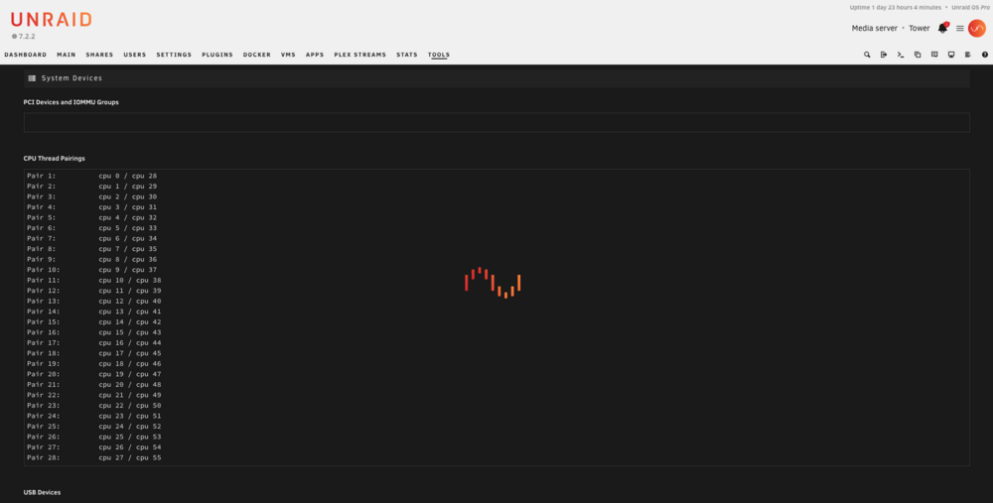Go to the Dashboard tab
This screenshot has height=503, width=993.
point(26,55)
